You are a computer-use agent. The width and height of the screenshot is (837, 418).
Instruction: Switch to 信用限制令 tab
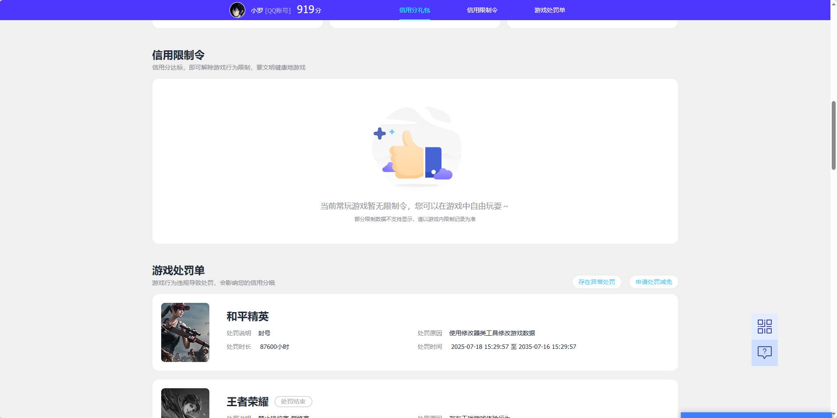click(482, 10)
